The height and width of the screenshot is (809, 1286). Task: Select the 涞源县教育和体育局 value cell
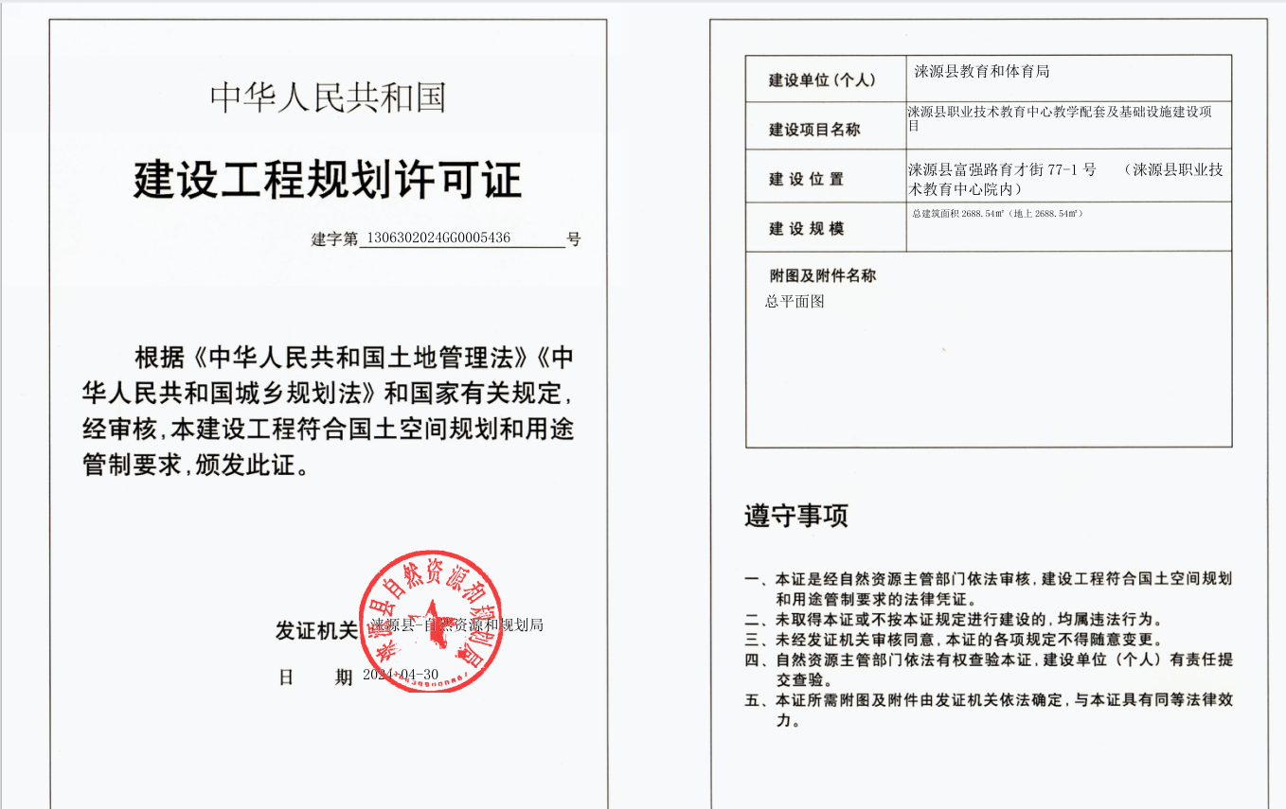point(981,72)
